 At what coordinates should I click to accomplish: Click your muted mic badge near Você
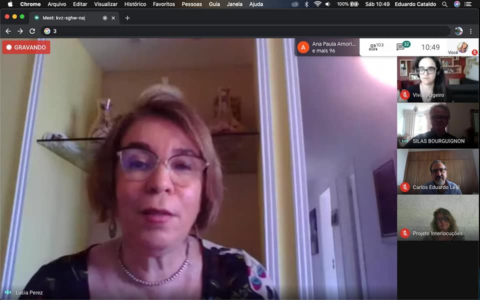coord(474,52)
